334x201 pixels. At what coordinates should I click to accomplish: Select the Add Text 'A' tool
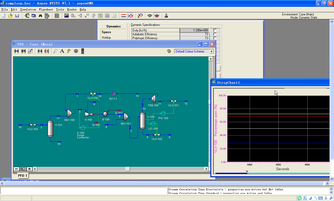point(62,51)
